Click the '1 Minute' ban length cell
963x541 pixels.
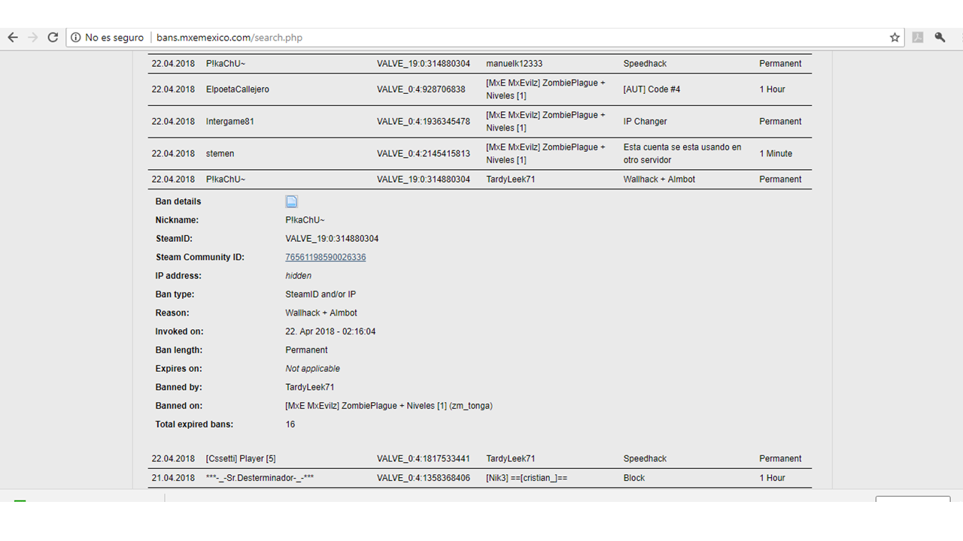[x=776, y=154]
